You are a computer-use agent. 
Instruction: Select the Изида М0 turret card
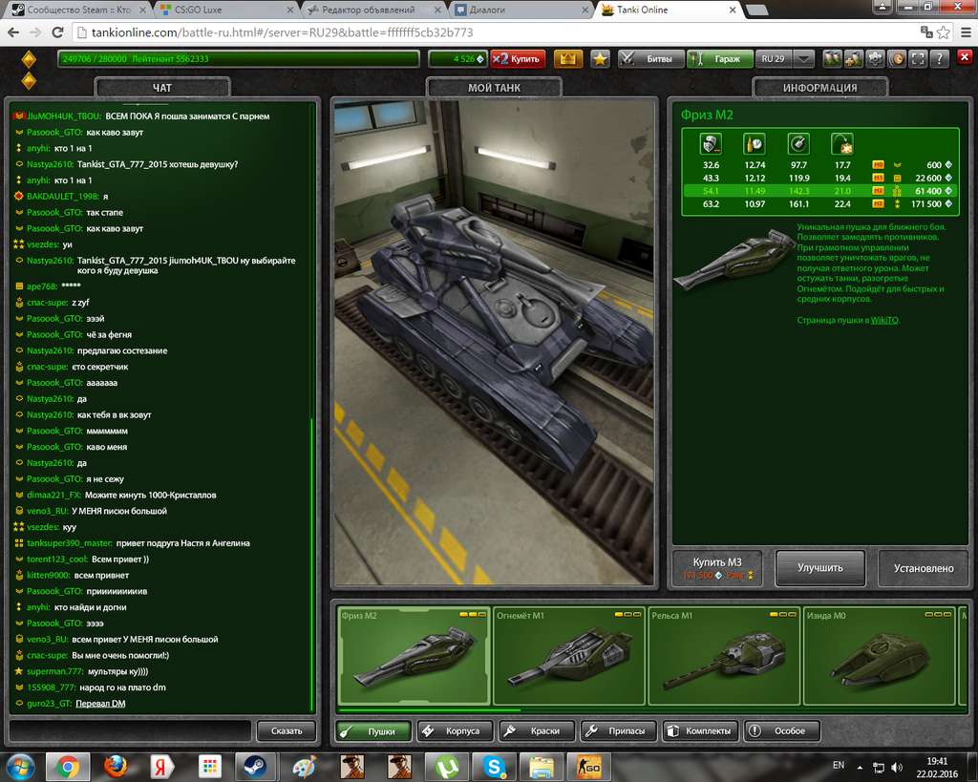click(x=879, y=655)
